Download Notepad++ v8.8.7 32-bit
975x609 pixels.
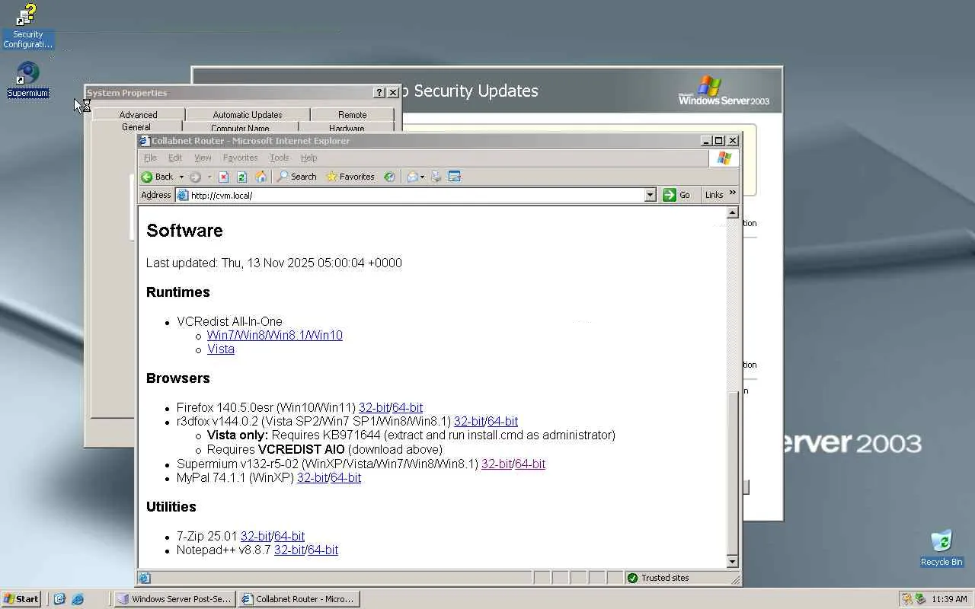[289, 550]
